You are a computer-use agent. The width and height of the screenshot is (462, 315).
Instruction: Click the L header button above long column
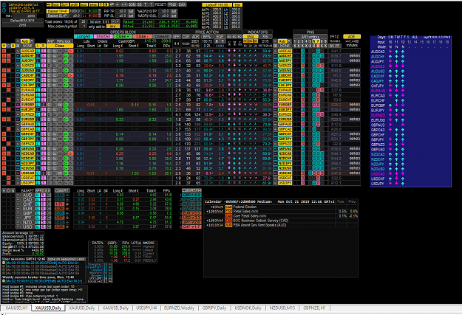click(38, 46)
